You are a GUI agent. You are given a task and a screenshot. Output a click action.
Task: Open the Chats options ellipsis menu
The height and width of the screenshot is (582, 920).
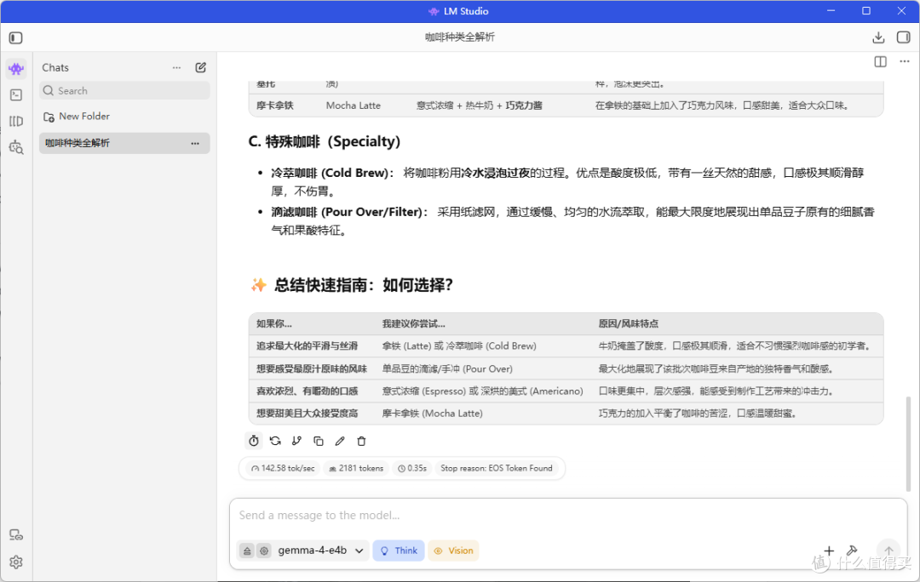(176, 67)
